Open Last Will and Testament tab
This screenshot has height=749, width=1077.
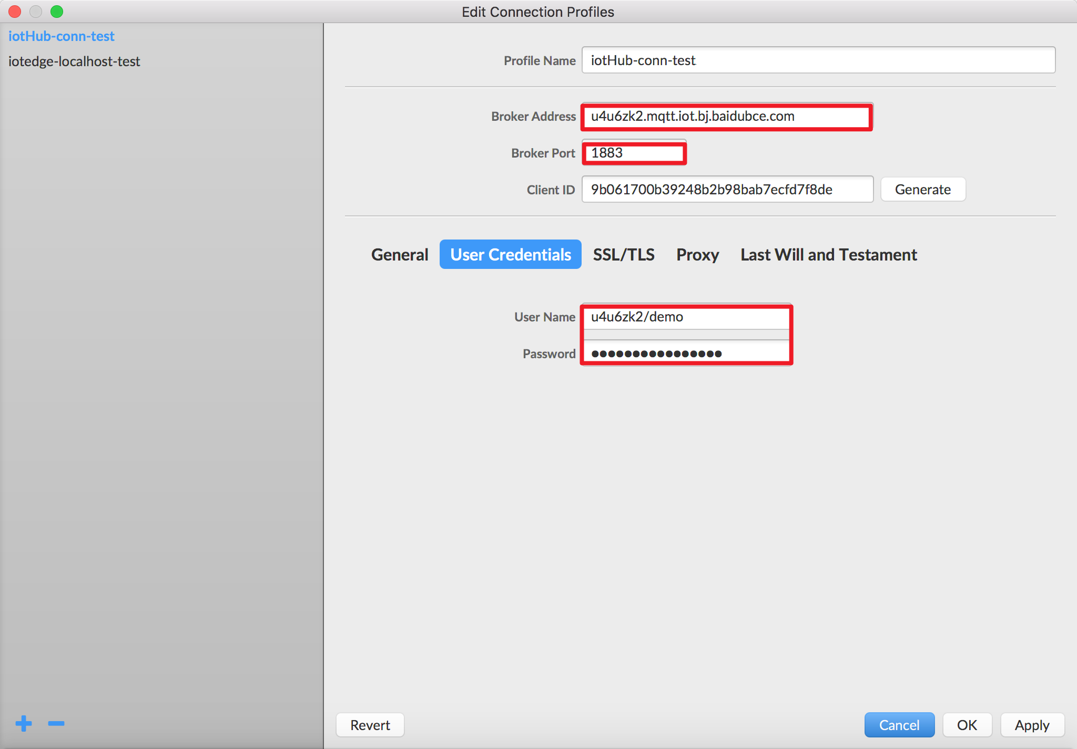point(829,255)
